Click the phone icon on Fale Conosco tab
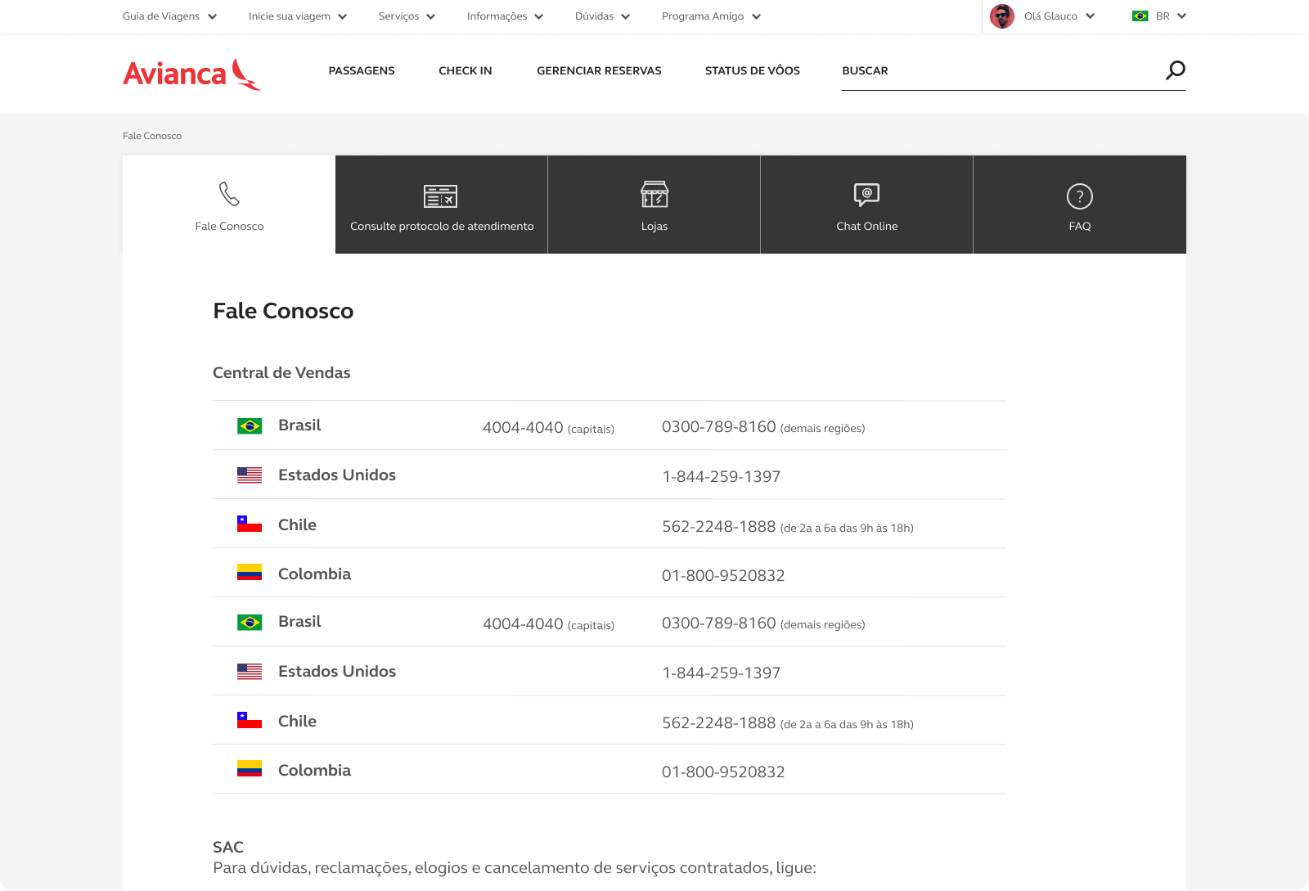Viewport: 1309px width, 891px height. pyautogui.click(x=229, y=194)
